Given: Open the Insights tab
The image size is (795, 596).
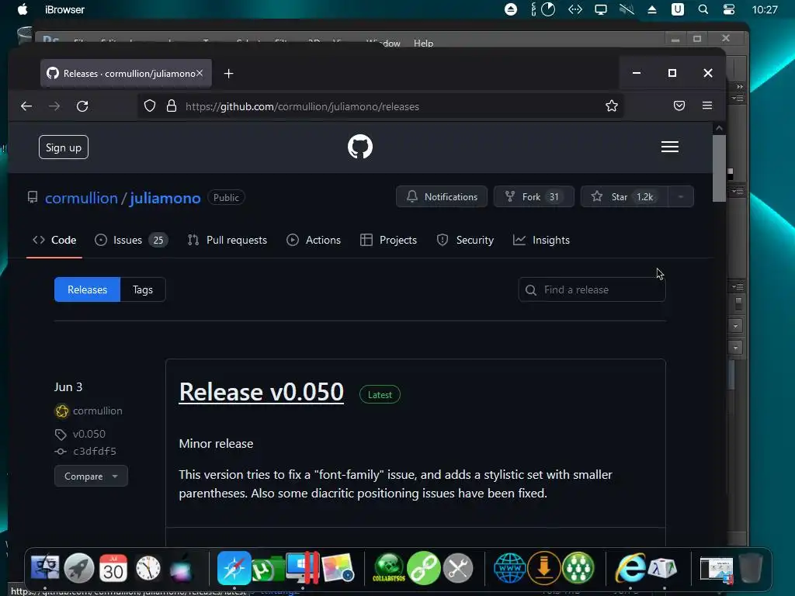Looking at the screenshot, I should [541, 240].
